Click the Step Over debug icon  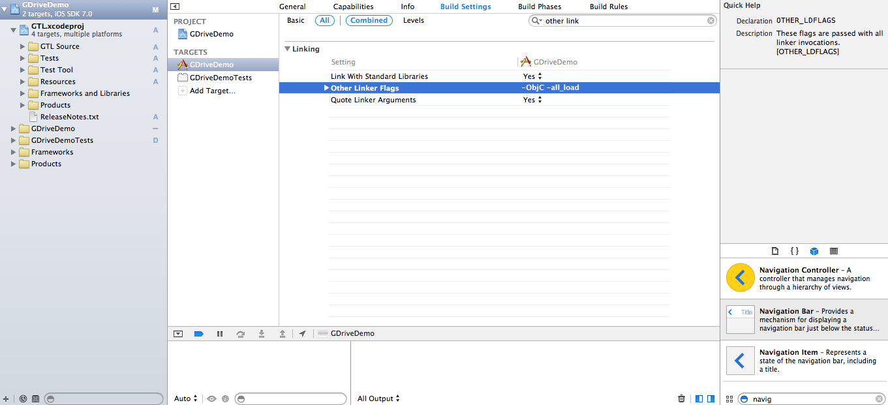point(241,333)
